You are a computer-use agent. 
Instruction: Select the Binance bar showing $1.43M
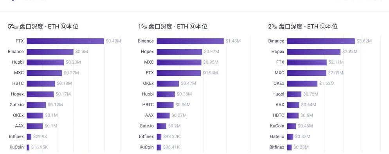[x=190, y=41]
